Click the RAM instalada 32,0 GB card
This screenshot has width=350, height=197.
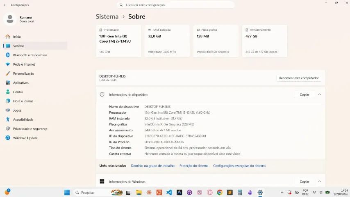(167, 41)
